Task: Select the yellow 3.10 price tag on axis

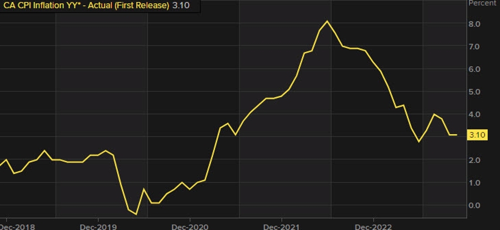Action: coord(478,135)
